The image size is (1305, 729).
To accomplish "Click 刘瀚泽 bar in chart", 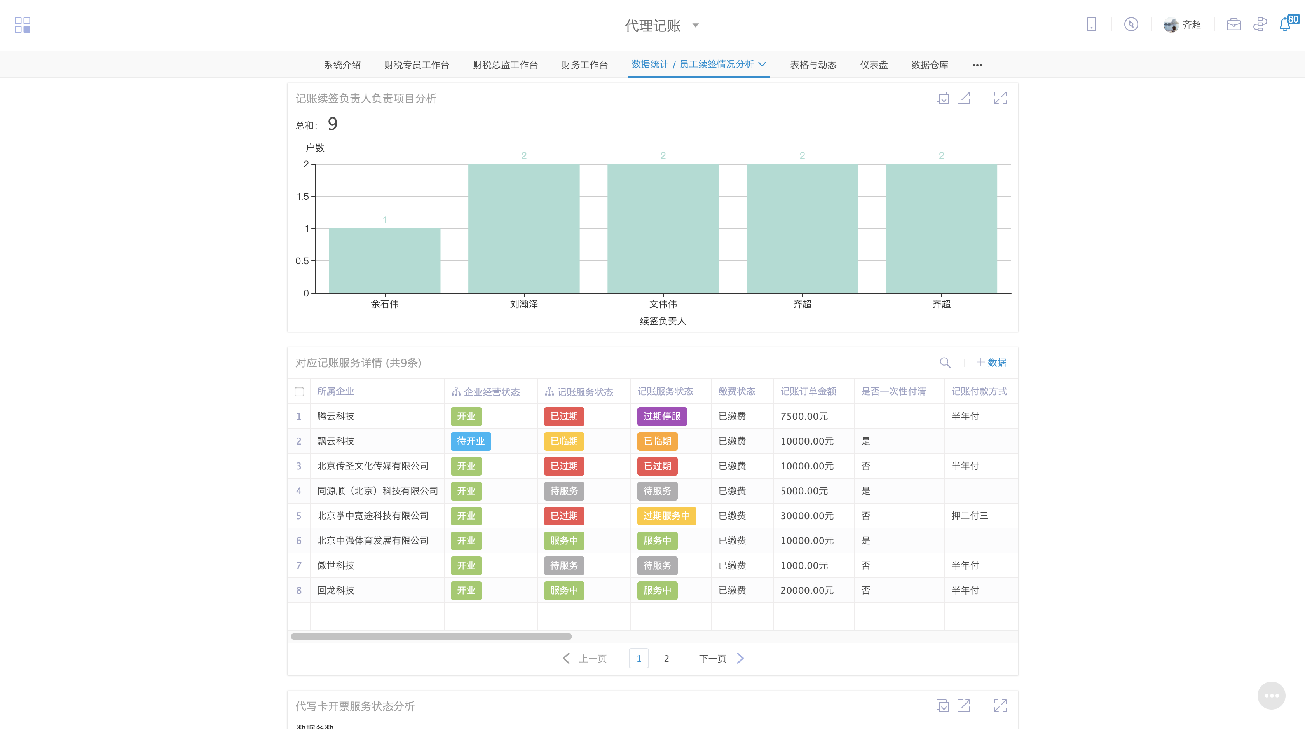I will (524, 228).
